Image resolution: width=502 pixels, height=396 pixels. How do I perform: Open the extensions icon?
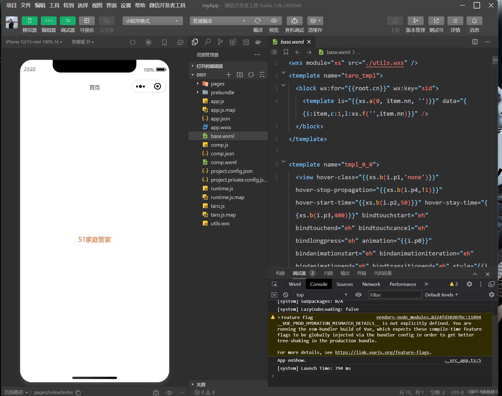coord(233,42)
